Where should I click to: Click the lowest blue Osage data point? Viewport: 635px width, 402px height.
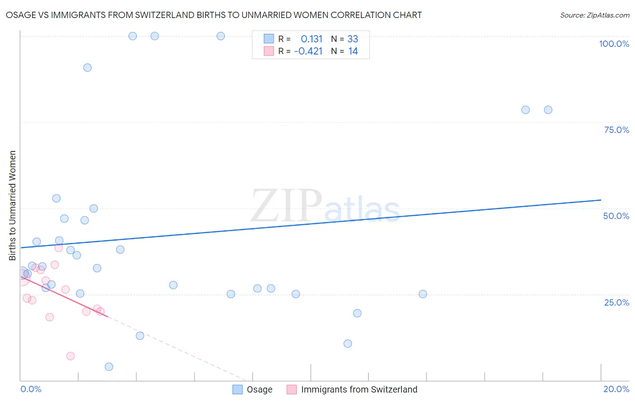click(109, 367)
